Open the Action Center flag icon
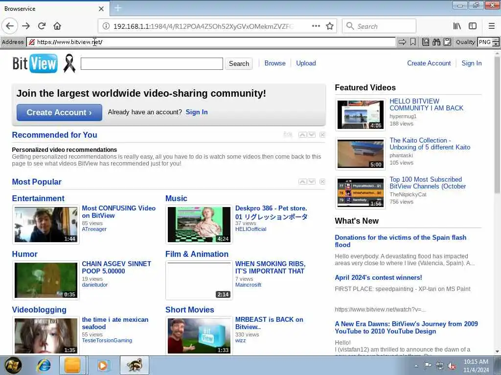501x375 pixels. point(428,366)
